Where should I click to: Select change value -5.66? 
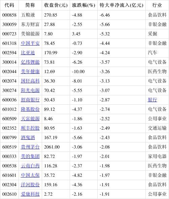(x=77, y=138)
